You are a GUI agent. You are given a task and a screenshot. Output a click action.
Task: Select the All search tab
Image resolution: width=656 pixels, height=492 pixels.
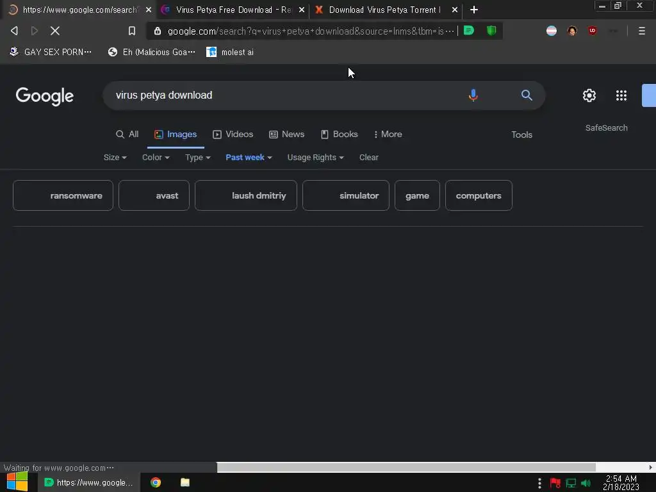[127, 135]
